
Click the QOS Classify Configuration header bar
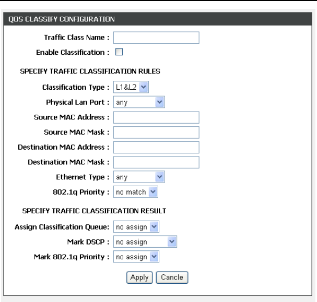point(158,20)
